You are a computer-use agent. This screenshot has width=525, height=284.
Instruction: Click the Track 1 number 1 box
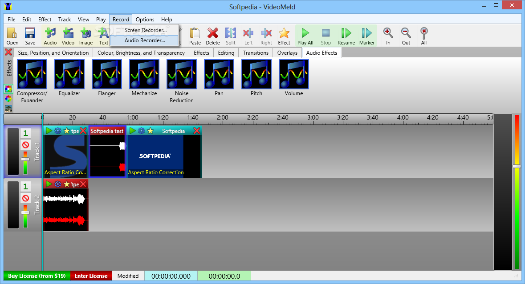point(25,133)
